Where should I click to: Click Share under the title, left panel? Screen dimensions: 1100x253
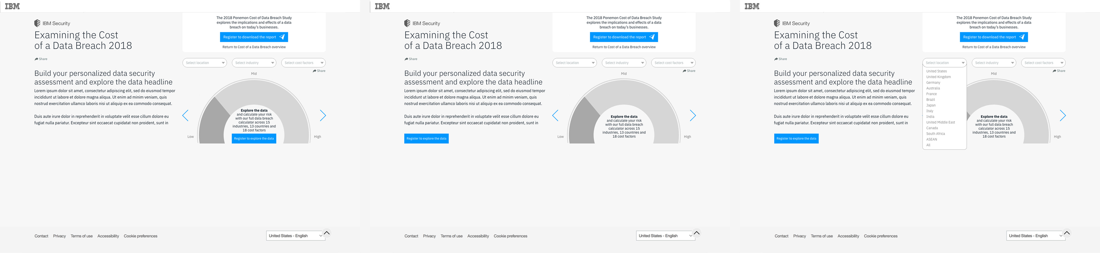click(41, 59)
